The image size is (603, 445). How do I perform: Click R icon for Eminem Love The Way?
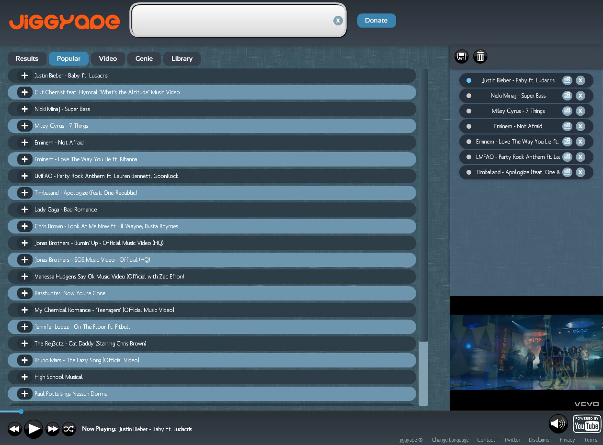pyautogui.click(x=567, y=142)
